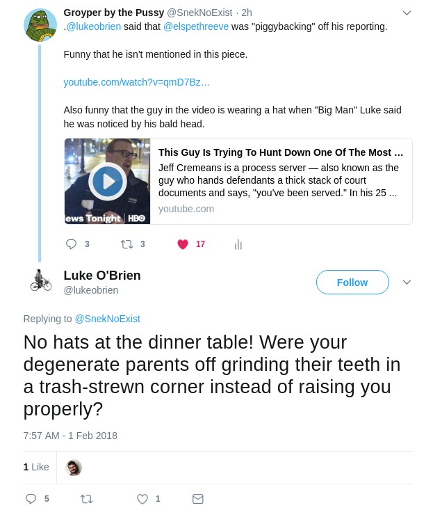
Task: Open the Groyper frog profile avatar
Action: tap(40, 25)
